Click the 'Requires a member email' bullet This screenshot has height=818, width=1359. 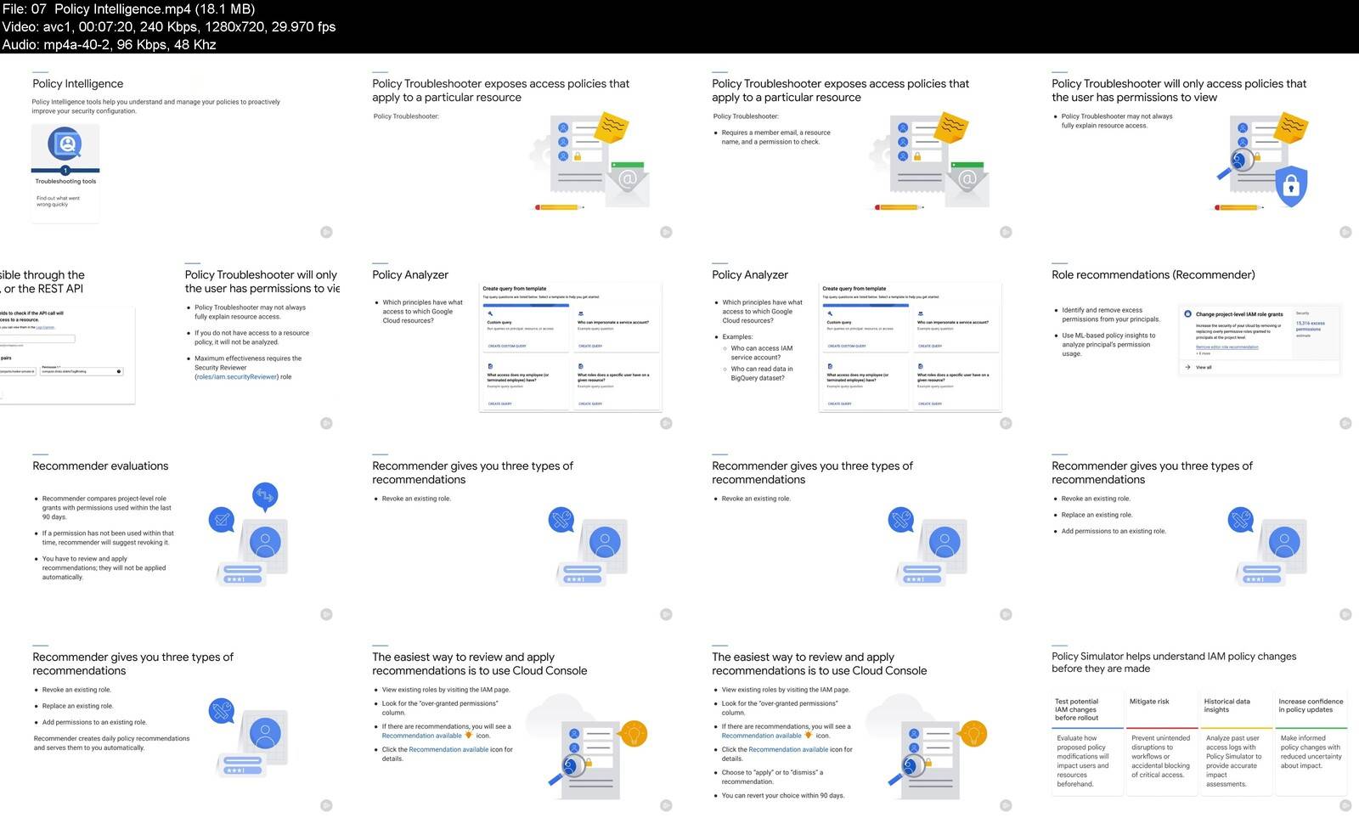click(775, 137)
